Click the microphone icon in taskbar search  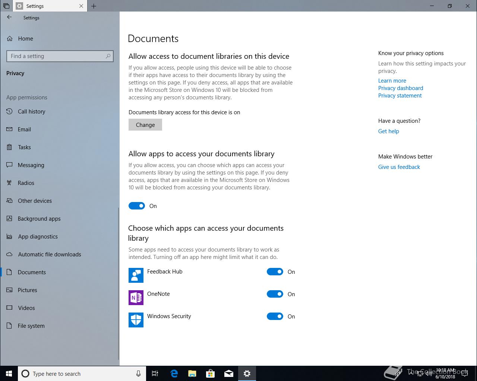(x=138, y=374)
